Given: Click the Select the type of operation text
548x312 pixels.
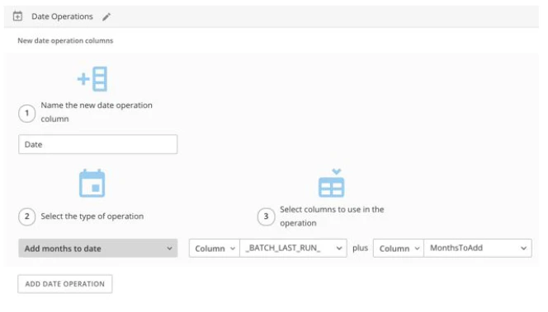Looking at the screenshot, I should pyautogui.click(x=92, y=217).
